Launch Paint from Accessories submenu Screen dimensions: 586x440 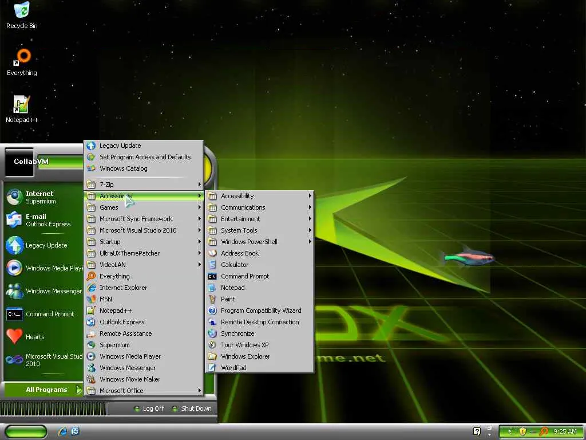click(260, 299)
